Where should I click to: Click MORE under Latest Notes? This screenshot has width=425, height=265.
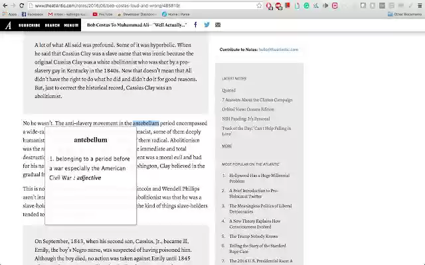pos(227,146)
